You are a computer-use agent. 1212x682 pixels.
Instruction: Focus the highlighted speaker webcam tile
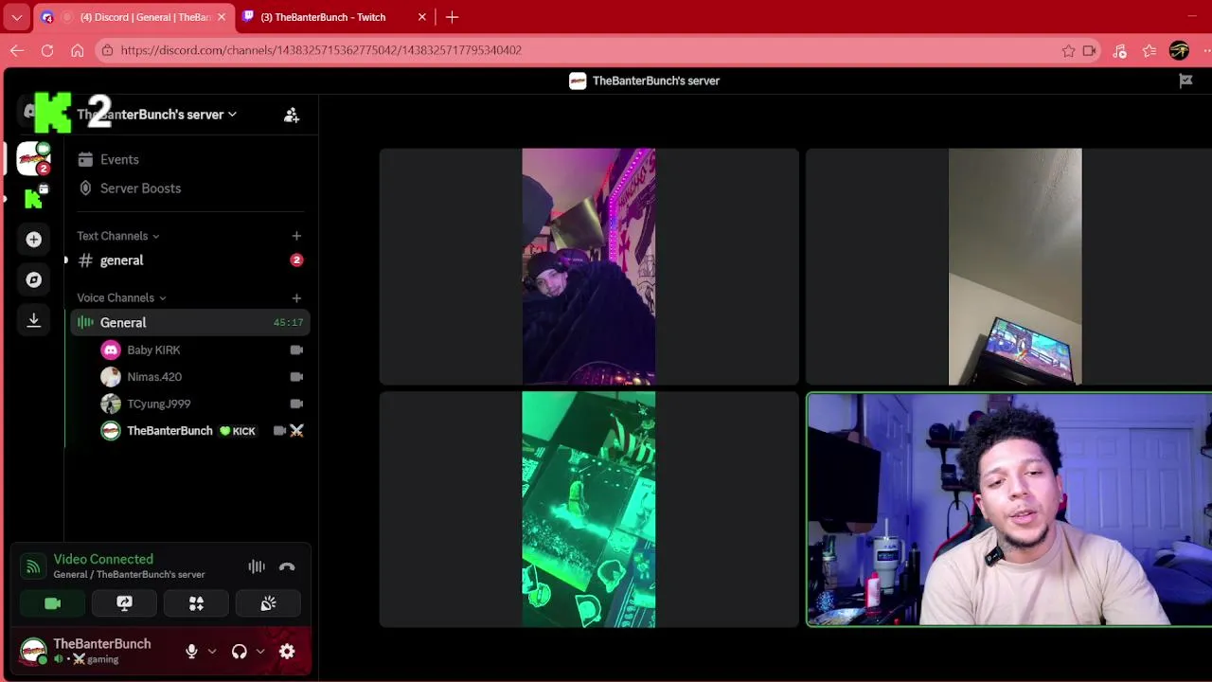click(x=1010, y=510)
